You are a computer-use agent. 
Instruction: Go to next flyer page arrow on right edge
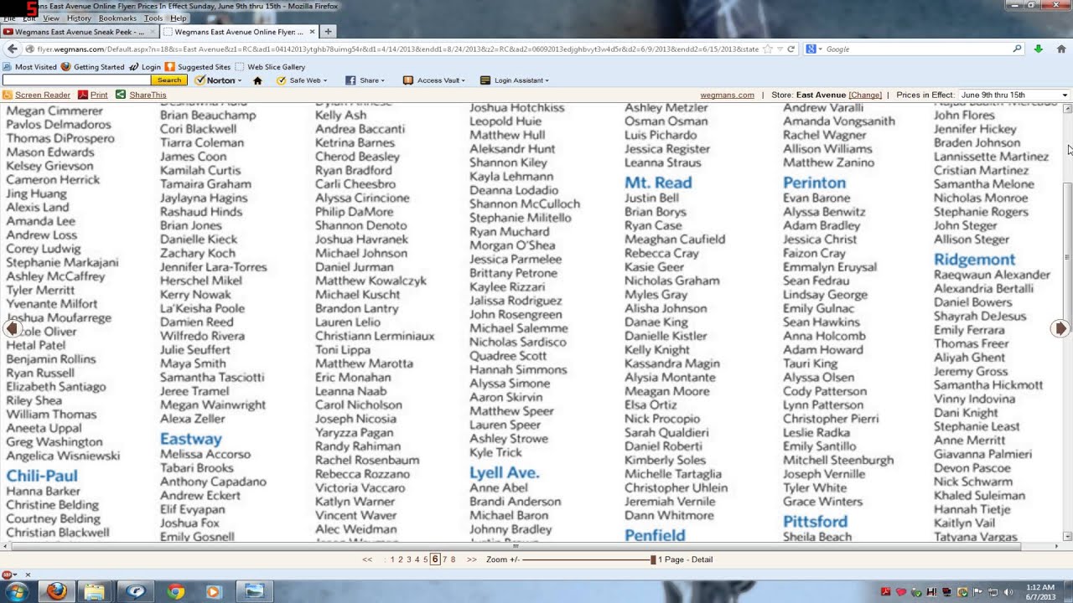(x=1060, y=328)
